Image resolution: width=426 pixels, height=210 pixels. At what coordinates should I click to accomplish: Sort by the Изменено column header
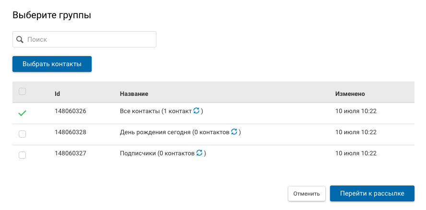click(x=350, y=94)
